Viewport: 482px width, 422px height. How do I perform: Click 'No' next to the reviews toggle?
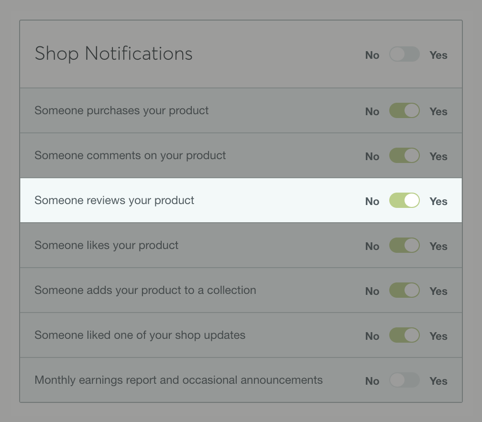point(372,201)
